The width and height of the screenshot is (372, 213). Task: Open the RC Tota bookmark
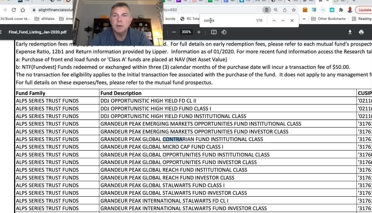pos(190,19)
